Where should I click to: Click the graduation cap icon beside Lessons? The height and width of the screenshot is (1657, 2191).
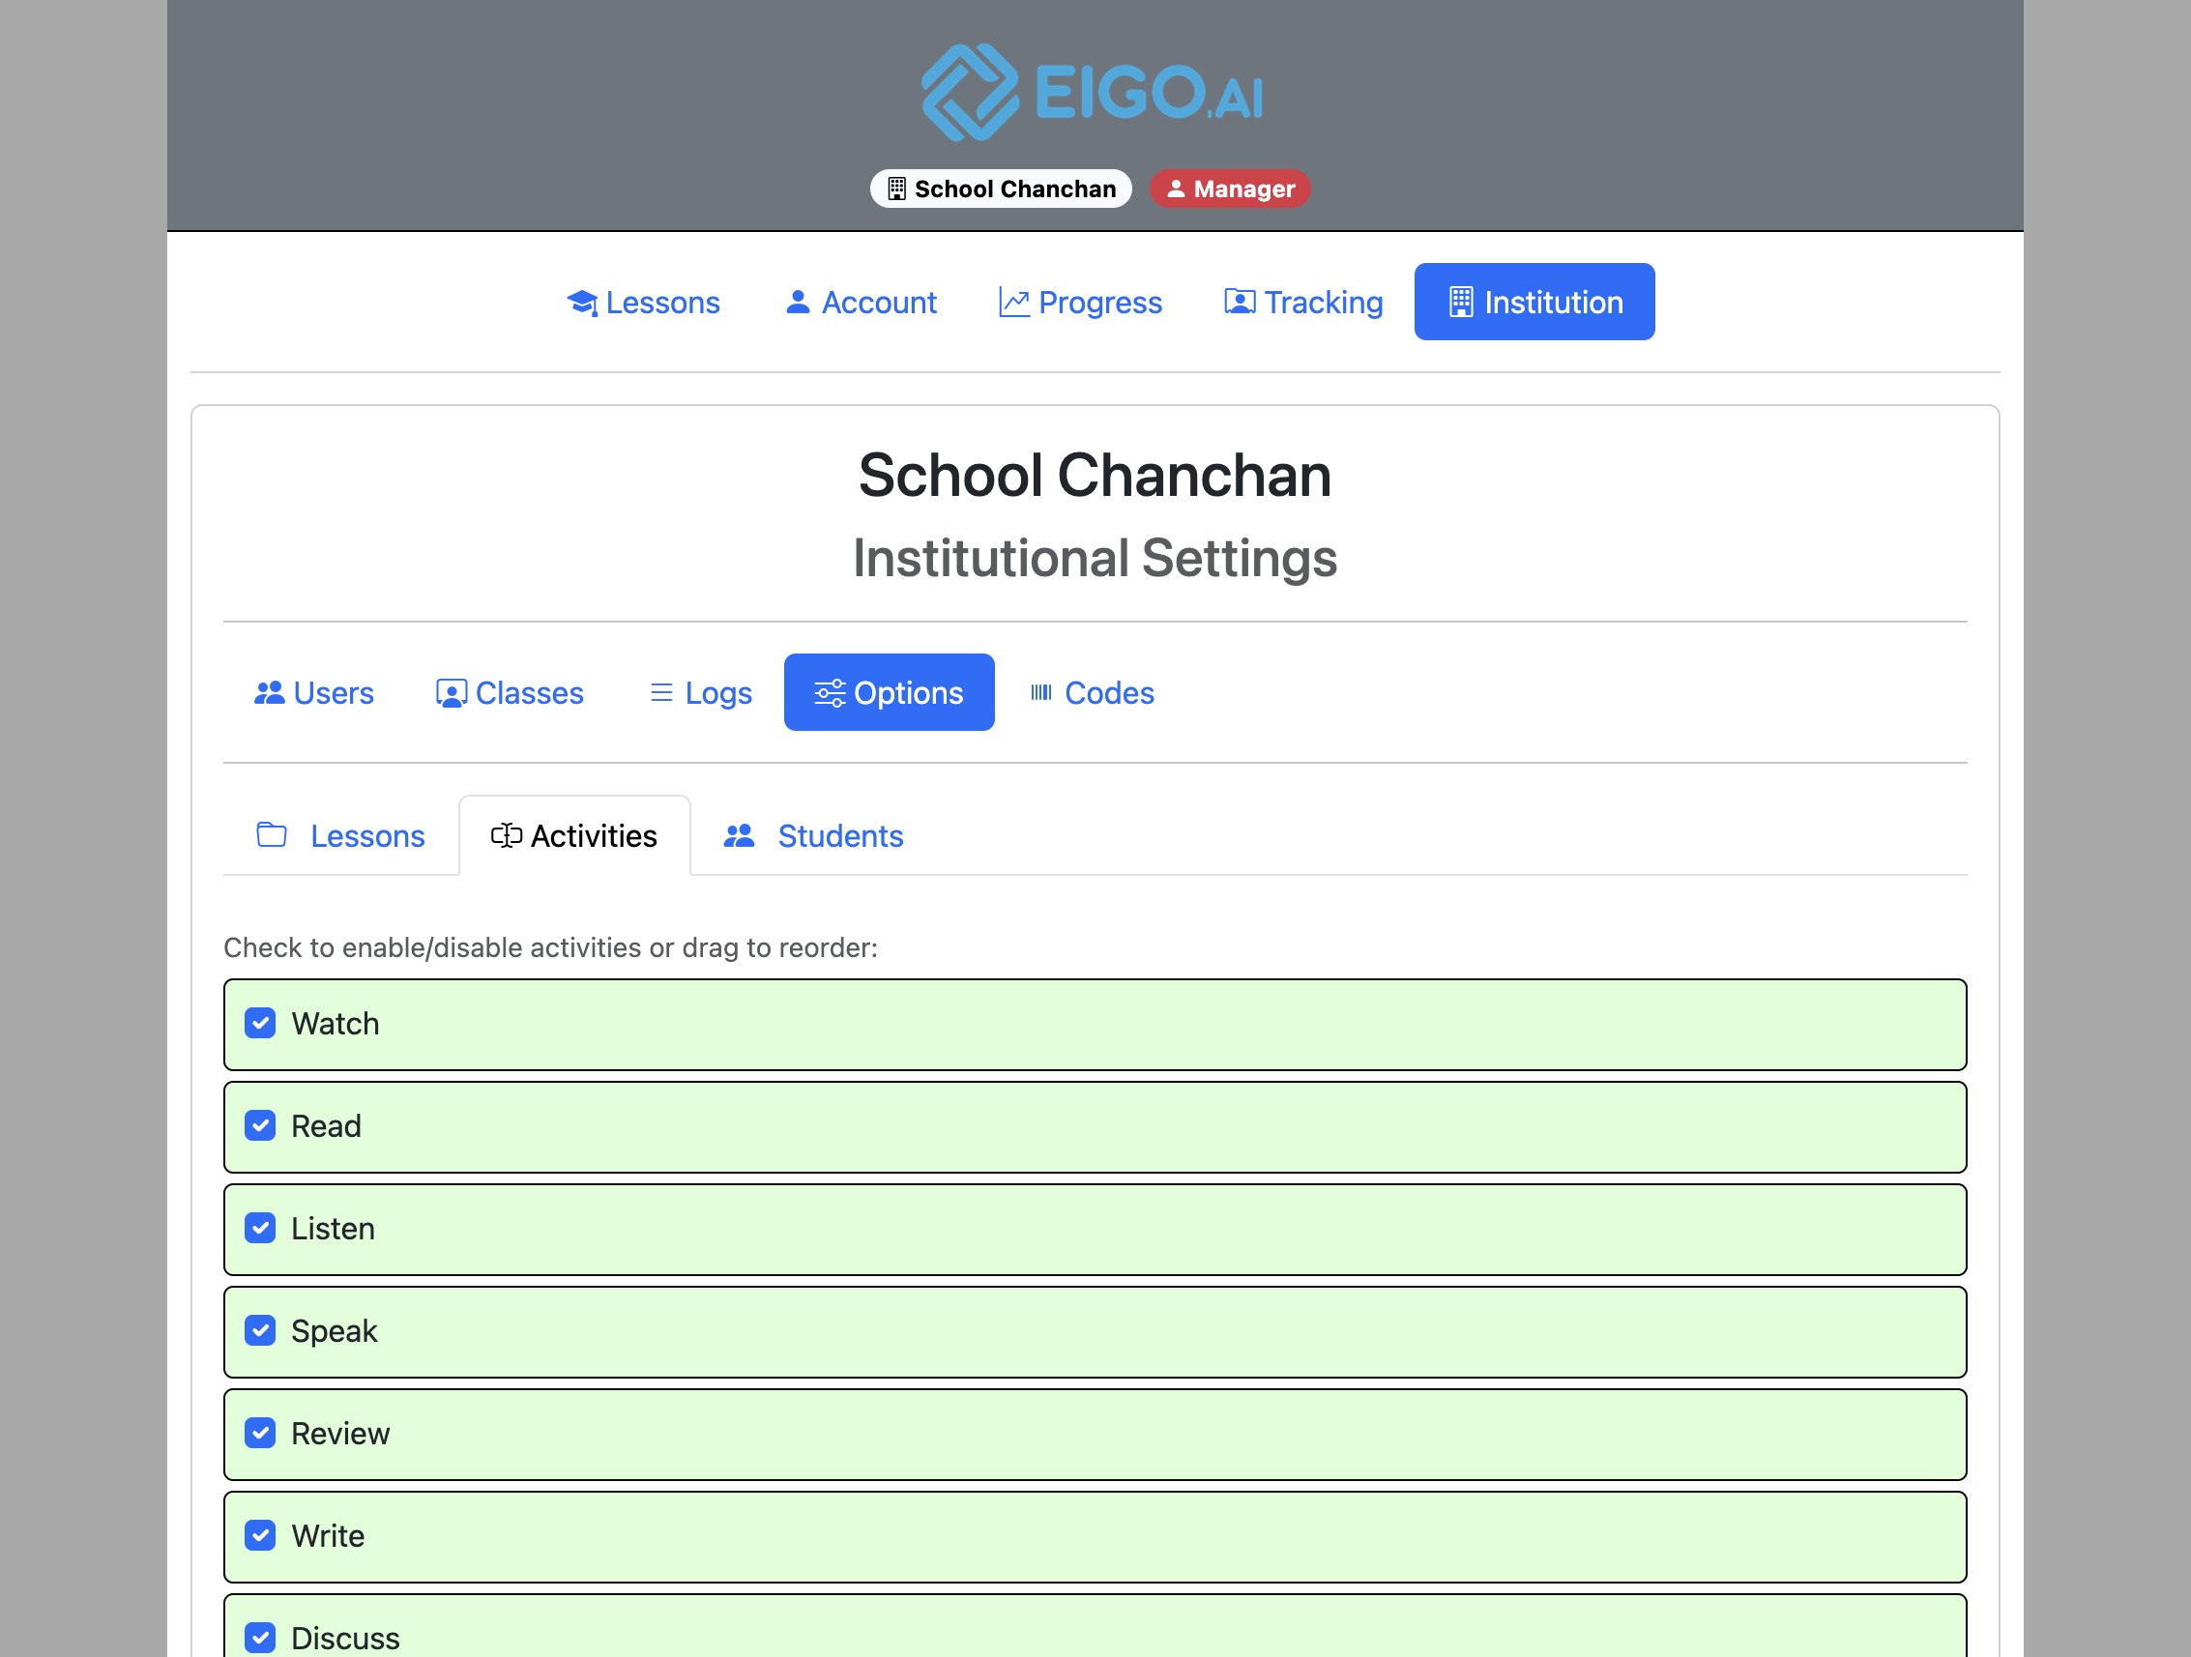(x=582, y=302)
